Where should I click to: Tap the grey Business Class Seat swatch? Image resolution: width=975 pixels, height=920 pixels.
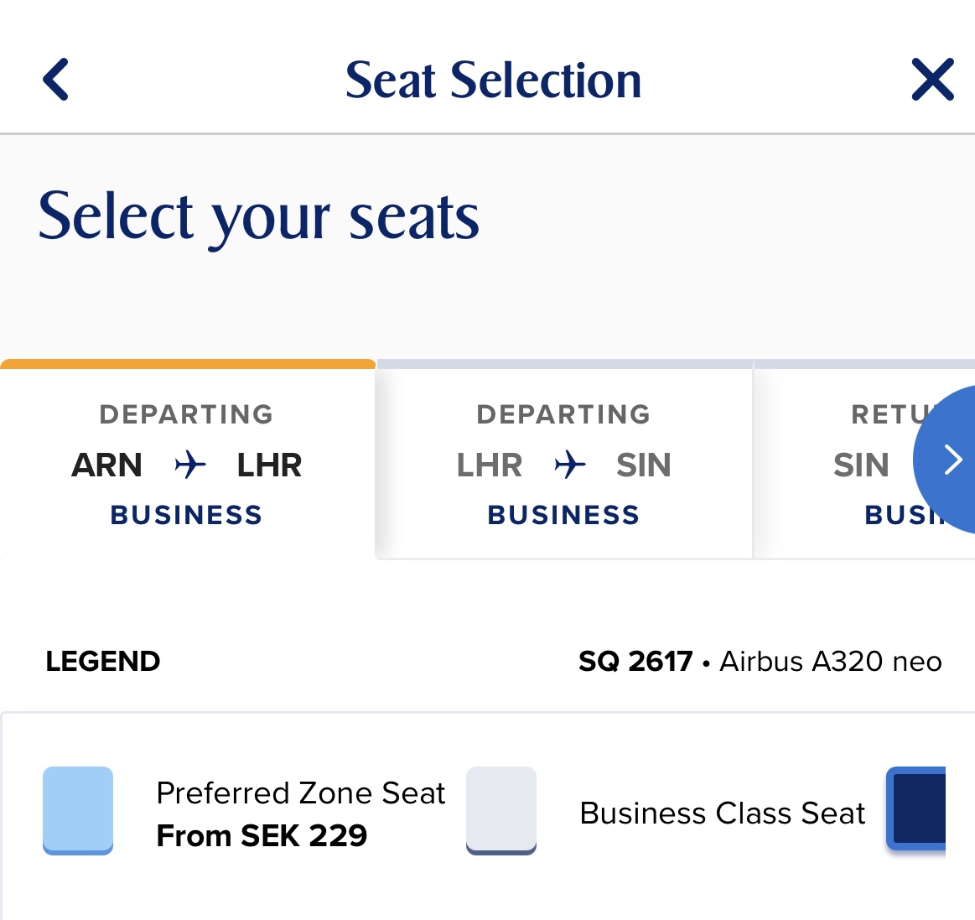[x=501, y=810]
